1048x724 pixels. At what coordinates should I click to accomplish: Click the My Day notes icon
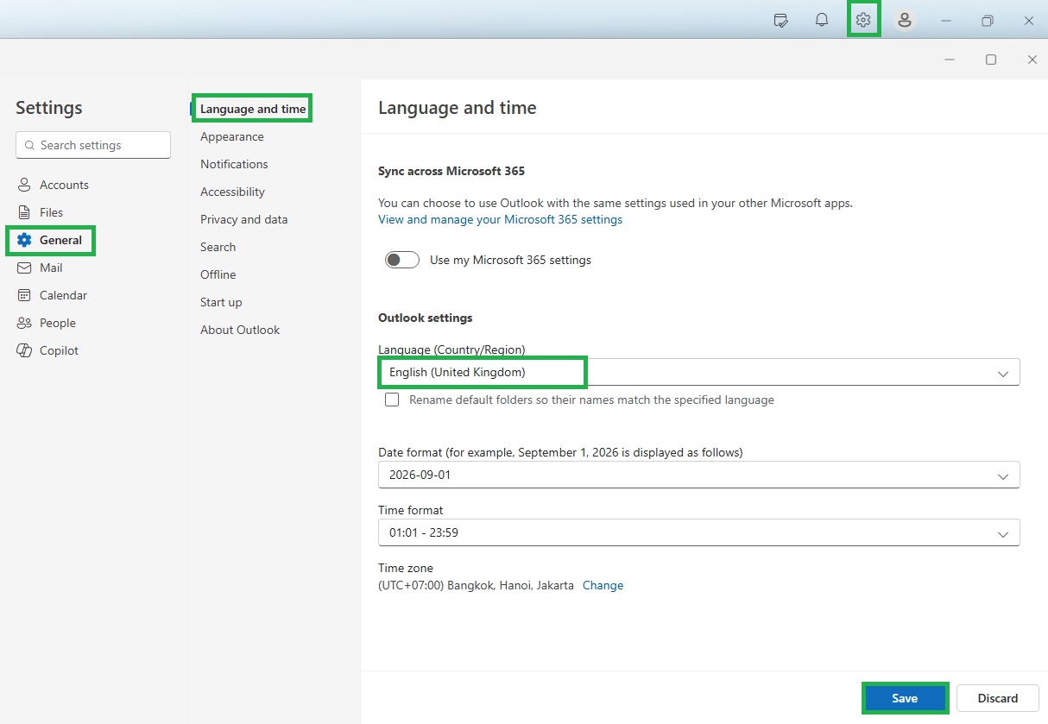point(780,20)
